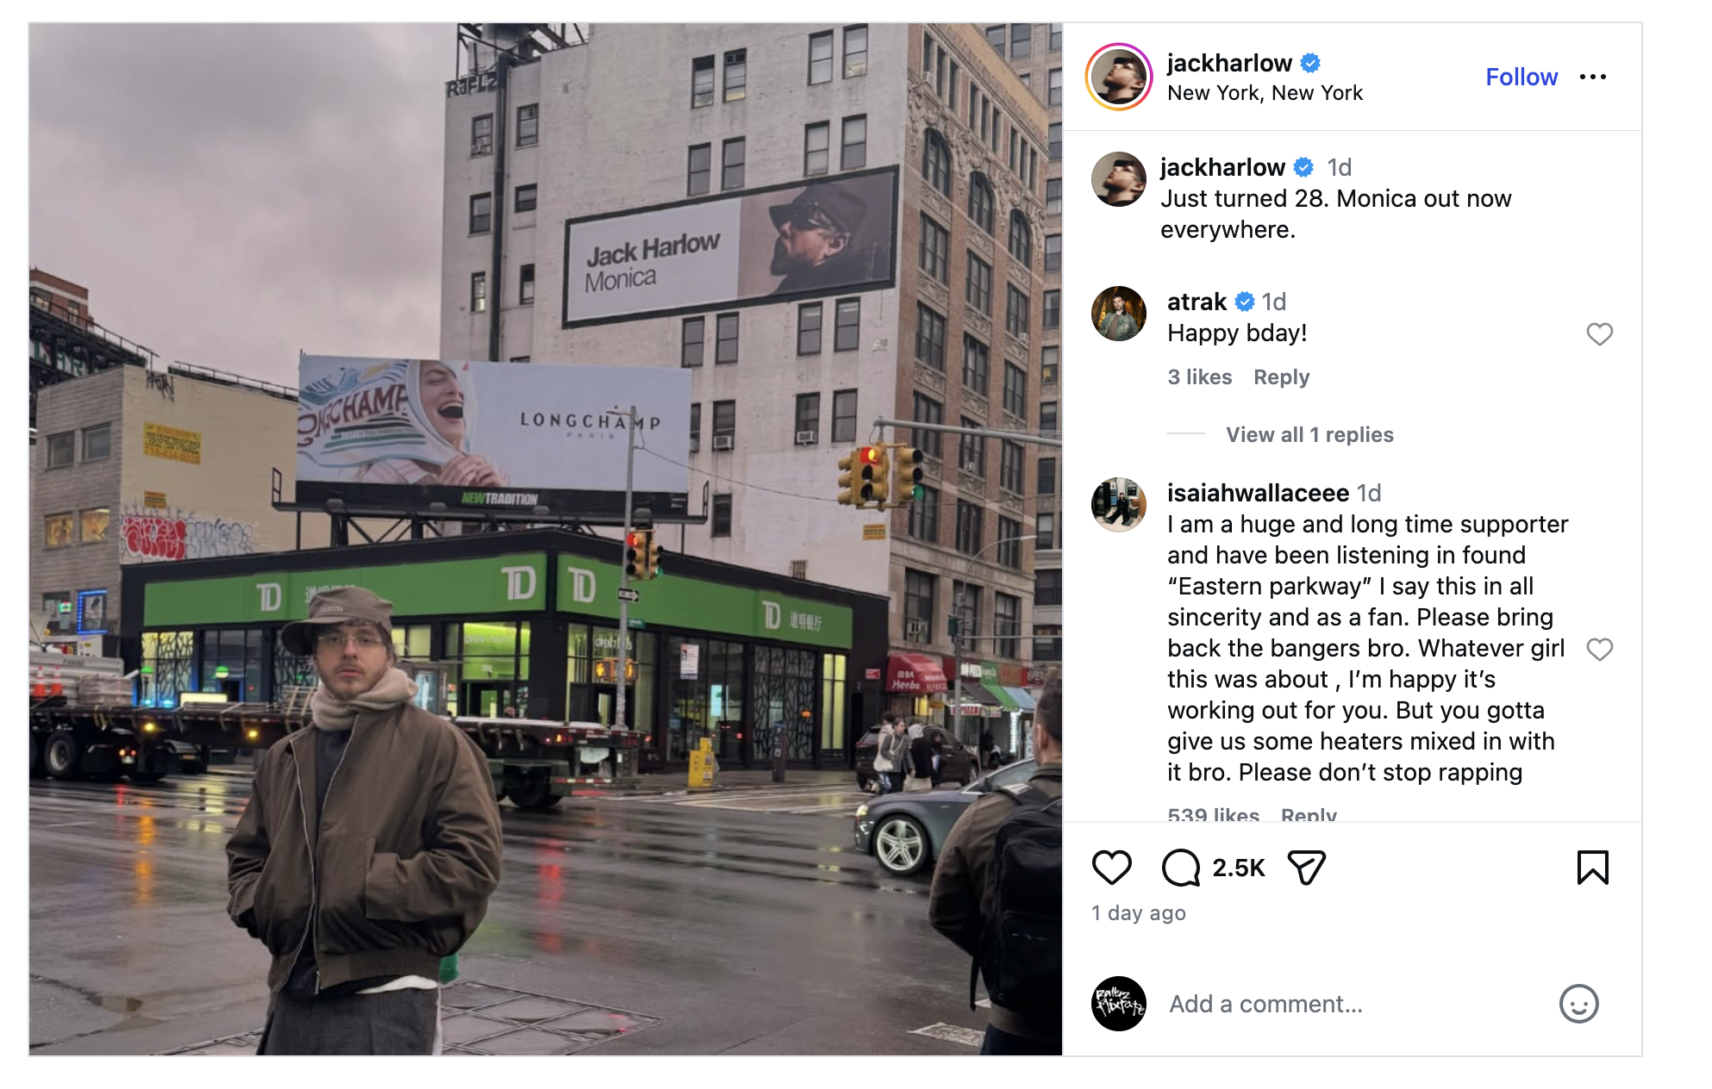The height and width of the screenshot is (1089, 1712).
Task: Expand View all 1 replies
Action: click(x=1309, y=434)
